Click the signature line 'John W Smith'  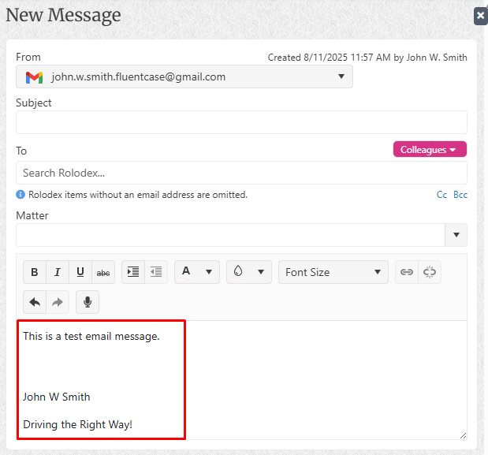pyautogui.click(x=56, y=397)
